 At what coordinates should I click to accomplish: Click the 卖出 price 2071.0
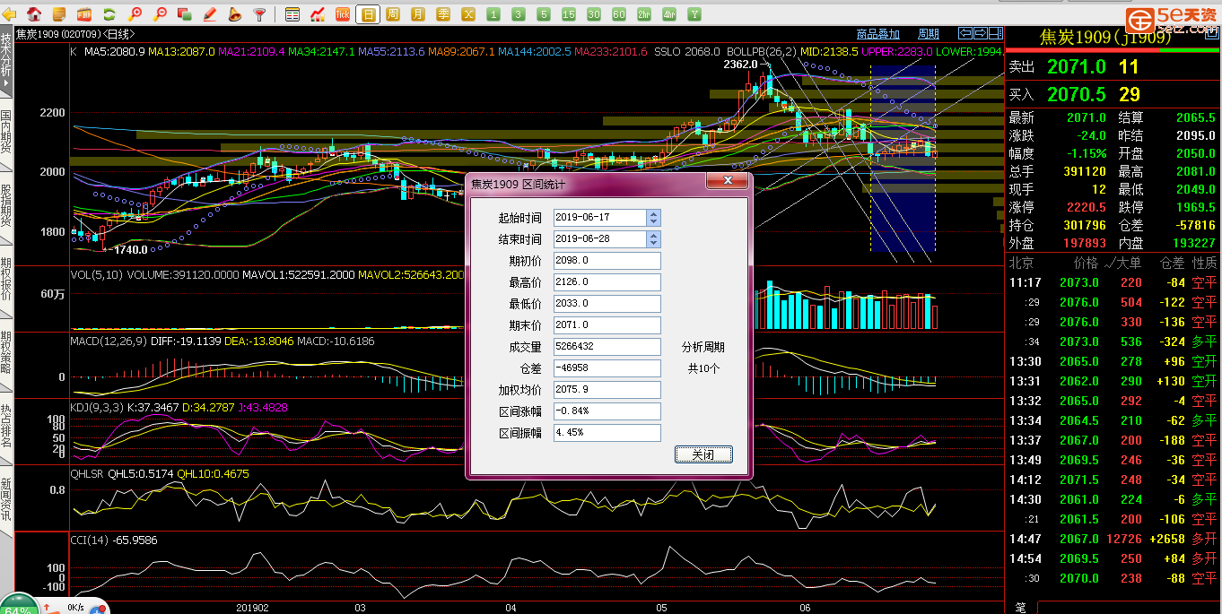point(1077,67)
